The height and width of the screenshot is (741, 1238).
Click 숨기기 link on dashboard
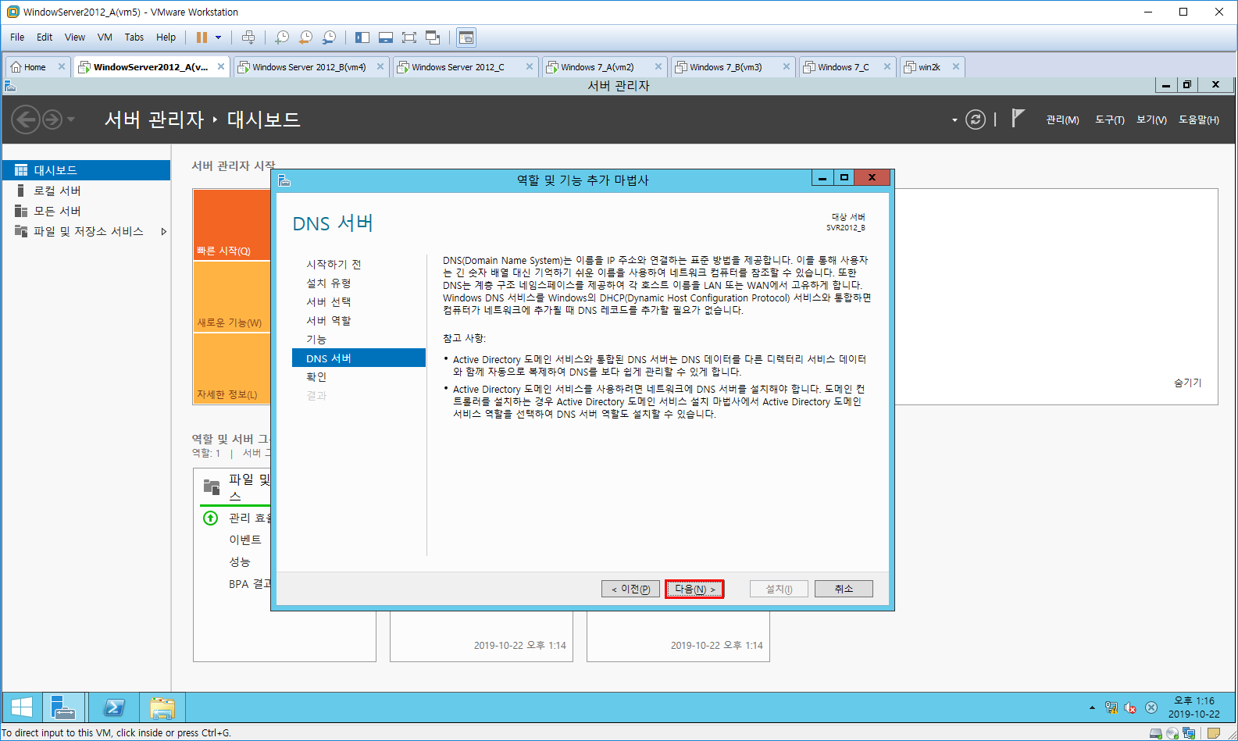pyautogui.click(x=1187, y=383)
